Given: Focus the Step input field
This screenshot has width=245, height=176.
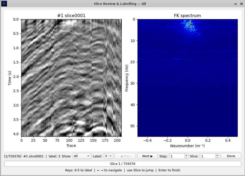Looking at the screenshot, I should [177, 156].
